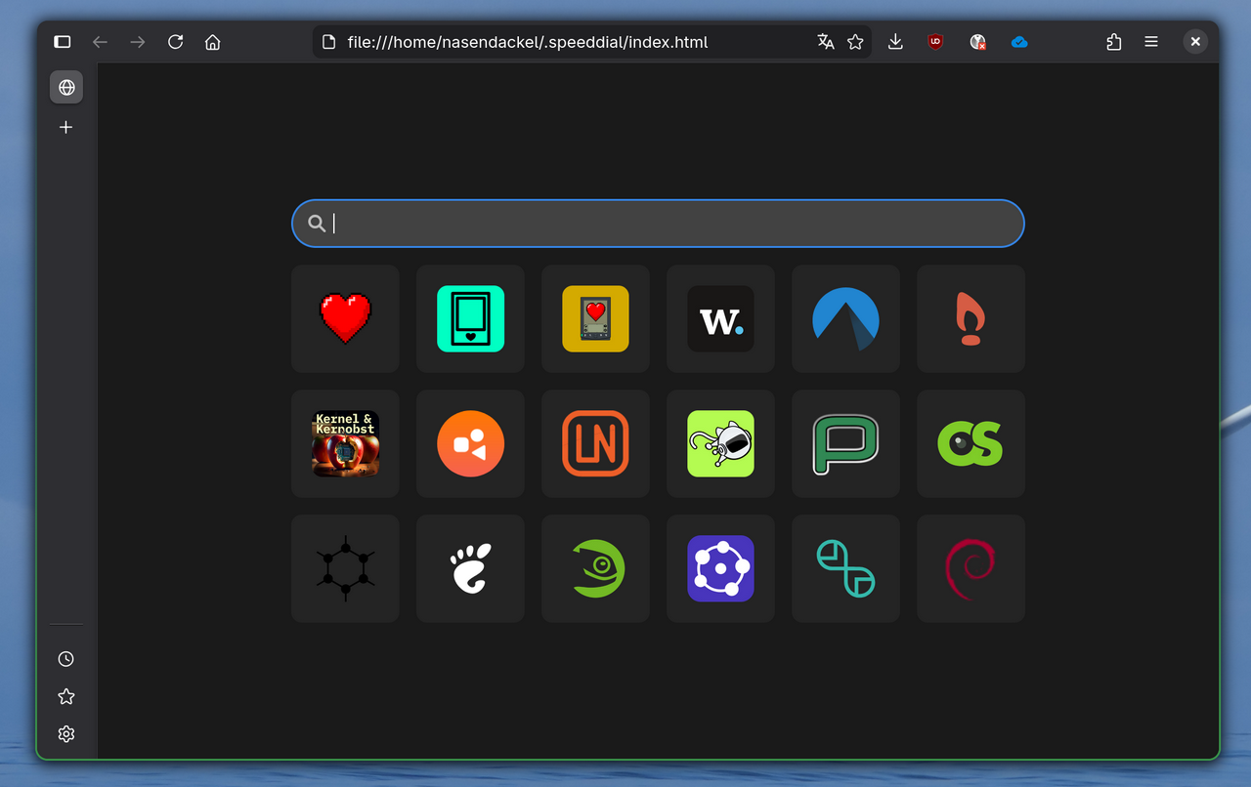
Task: Select the globe tab in the sidebar
Action: 66,87
